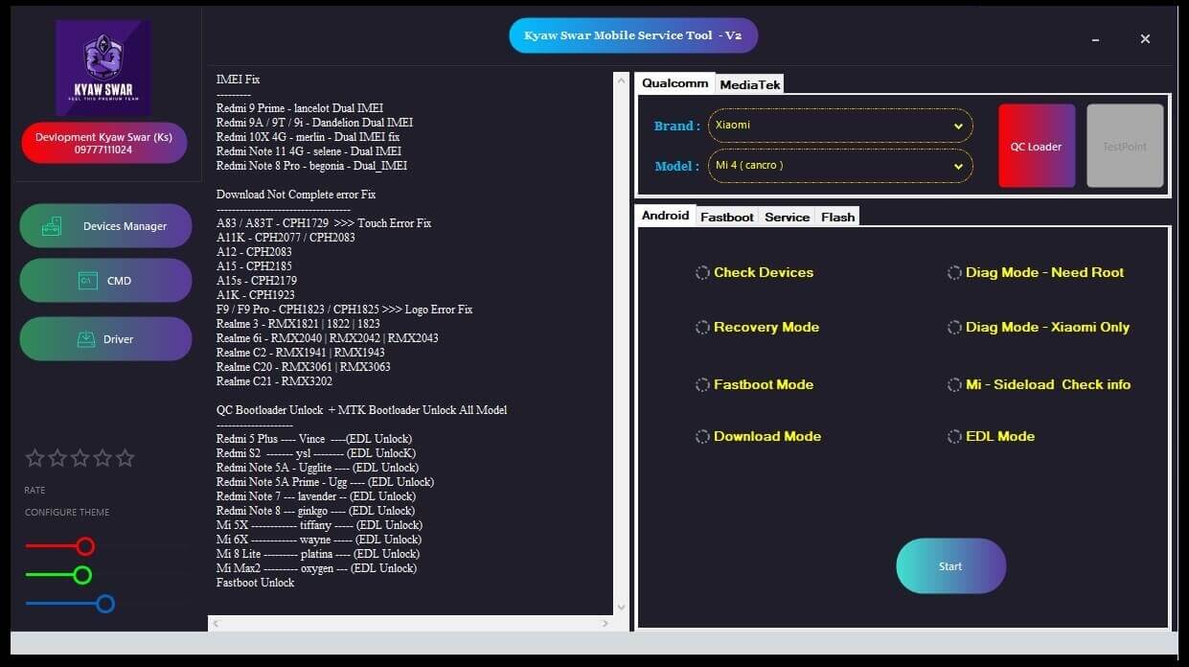Click the Driver download icon

pyautogui.click(x=86, y=339)
